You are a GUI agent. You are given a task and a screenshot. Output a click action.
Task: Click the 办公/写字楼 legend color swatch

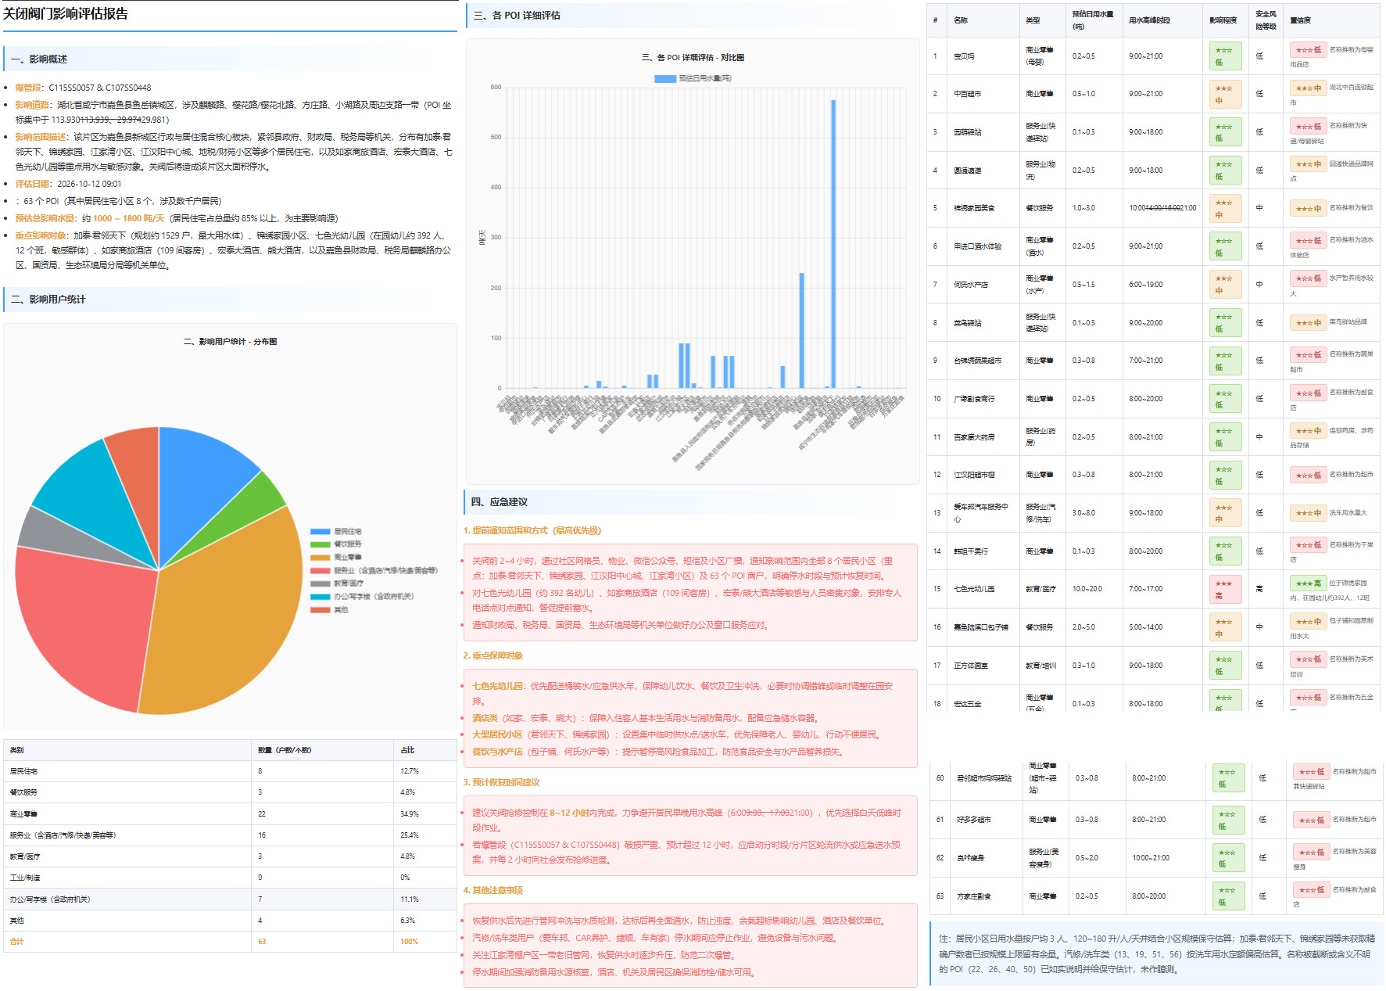[320, 597]
